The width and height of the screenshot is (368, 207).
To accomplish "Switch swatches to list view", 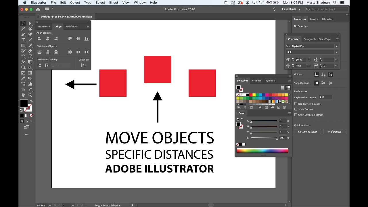I will (x=282, y=88).
